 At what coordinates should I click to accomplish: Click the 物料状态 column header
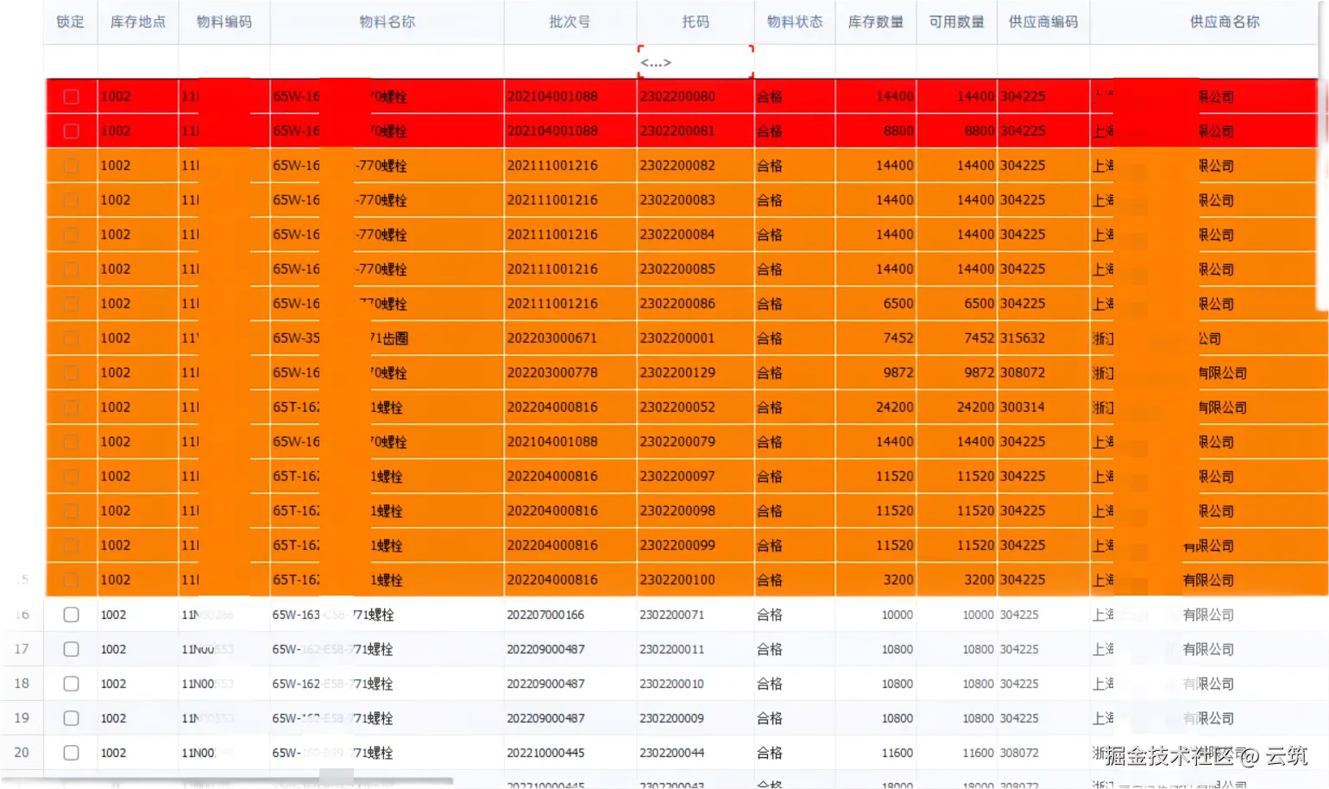793,22
